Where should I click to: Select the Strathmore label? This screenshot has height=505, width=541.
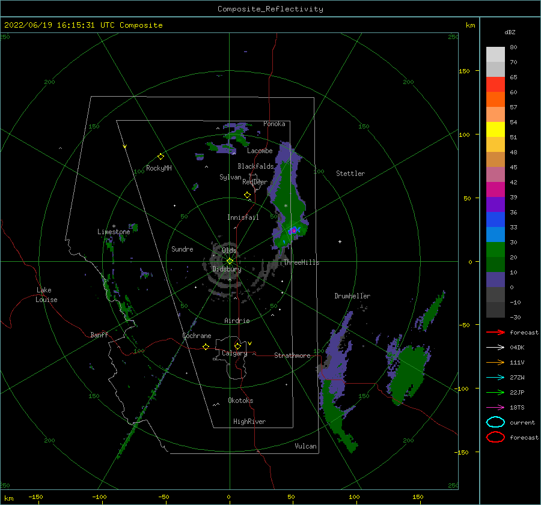coord(292,355)
